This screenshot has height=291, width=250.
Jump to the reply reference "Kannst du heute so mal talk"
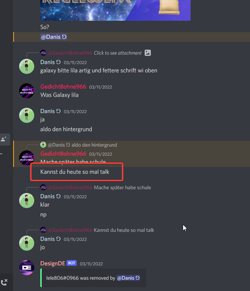pos(124,230)
